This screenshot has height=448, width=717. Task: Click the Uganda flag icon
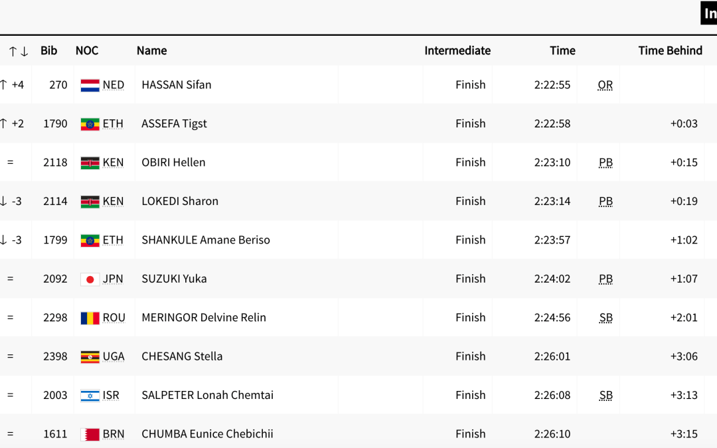pos(90,357)
